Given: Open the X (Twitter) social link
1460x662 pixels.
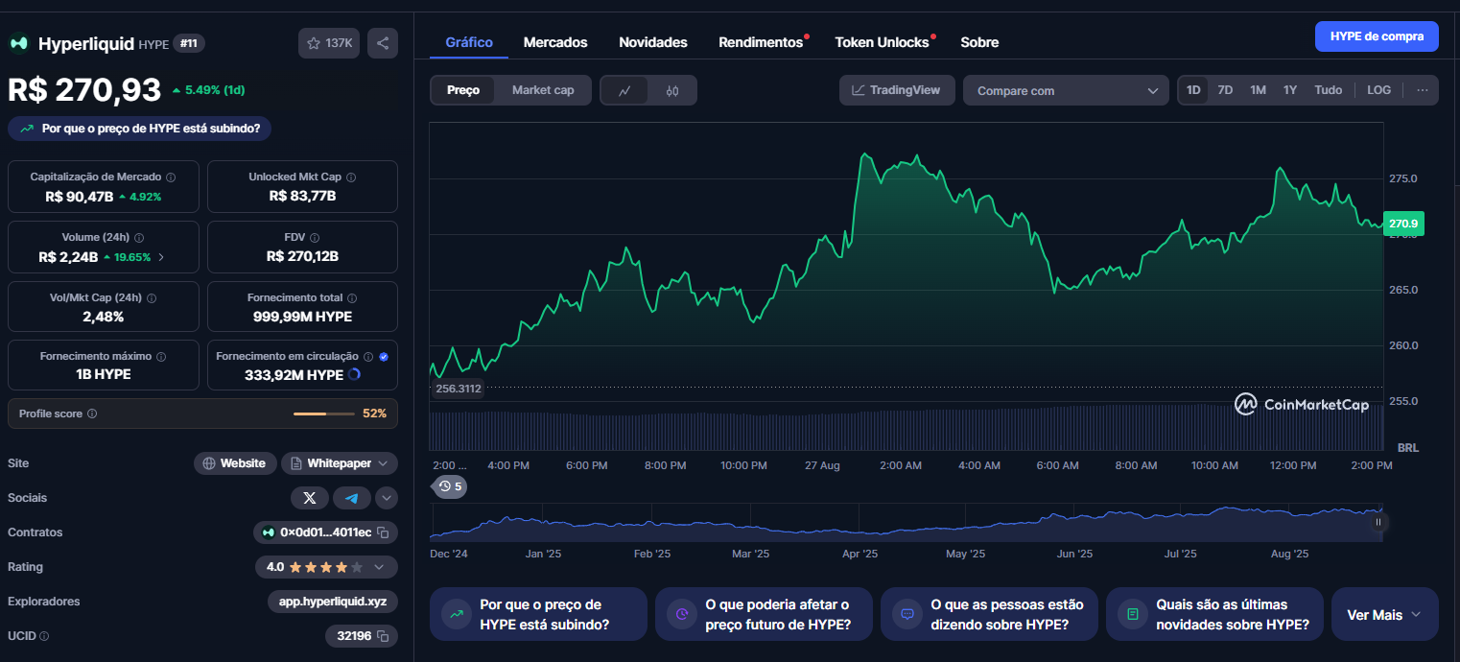Looking at the screenshot, I should coord(310,498).
